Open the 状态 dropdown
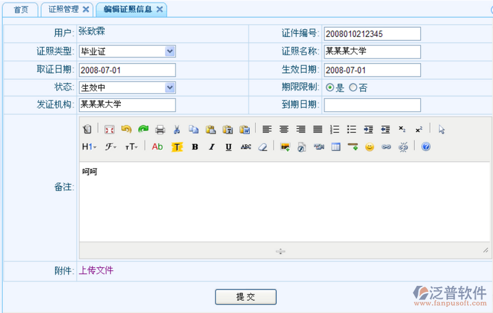The image size is (493, 313). (170, 88)
